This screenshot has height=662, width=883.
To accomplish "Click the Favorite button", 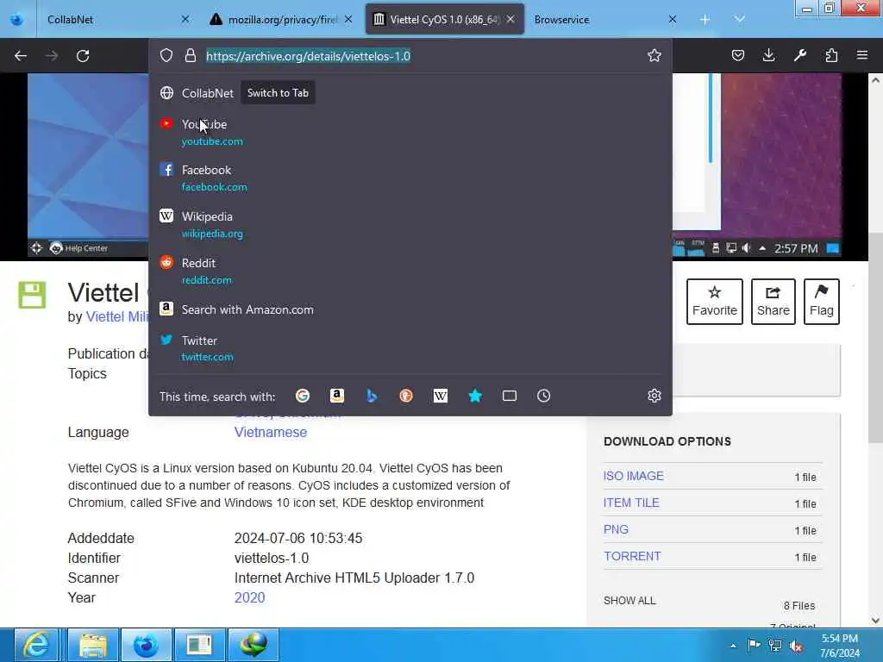I will coord(714,301).
